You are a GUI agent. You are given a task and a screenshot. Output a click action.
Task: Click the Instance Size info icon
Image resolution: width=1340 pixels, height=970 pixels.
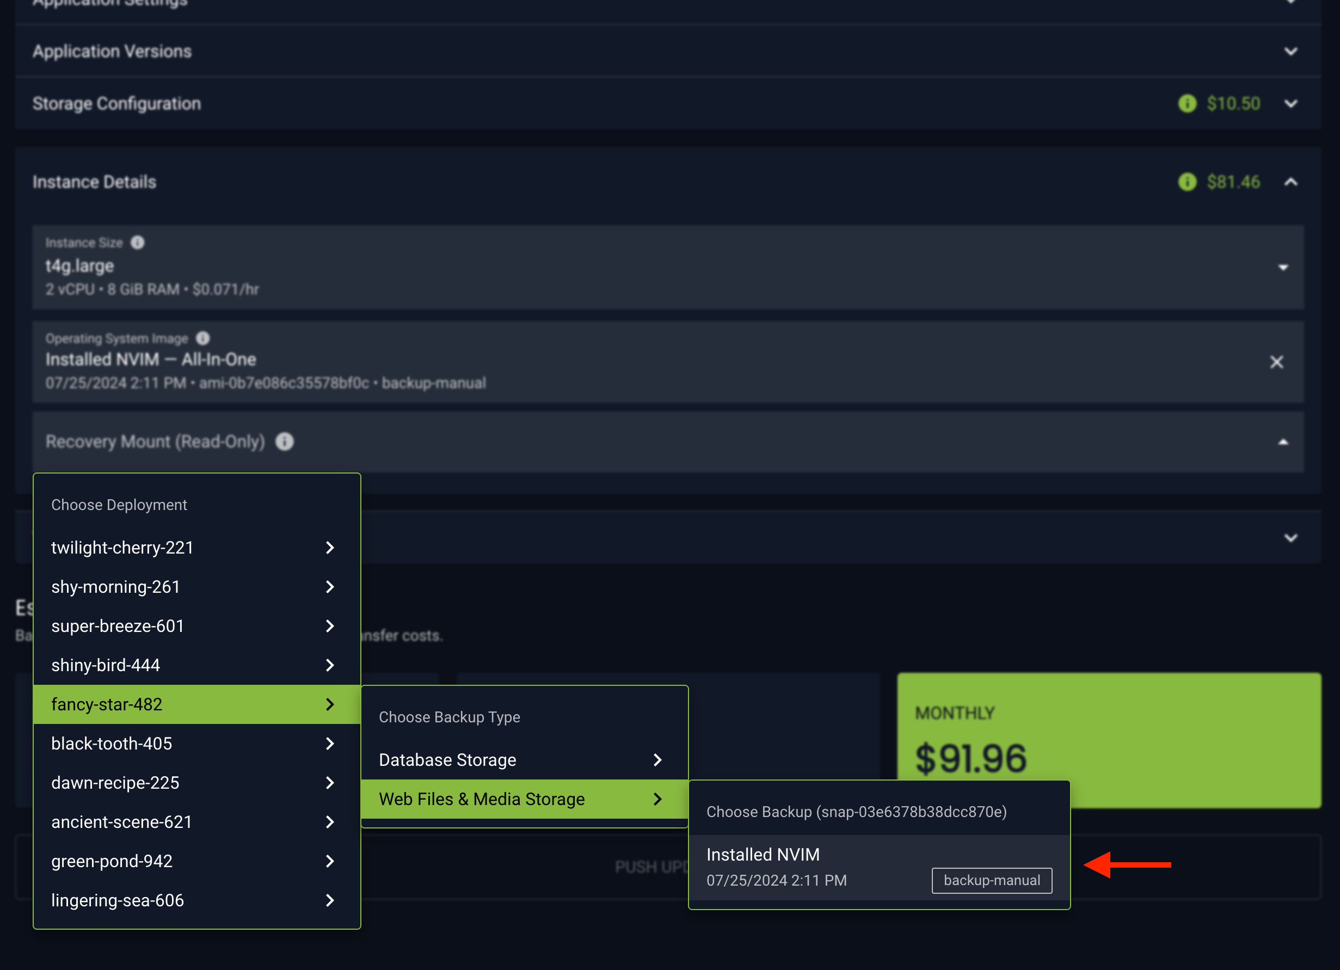pyautogui.click(x=137, y=243)
